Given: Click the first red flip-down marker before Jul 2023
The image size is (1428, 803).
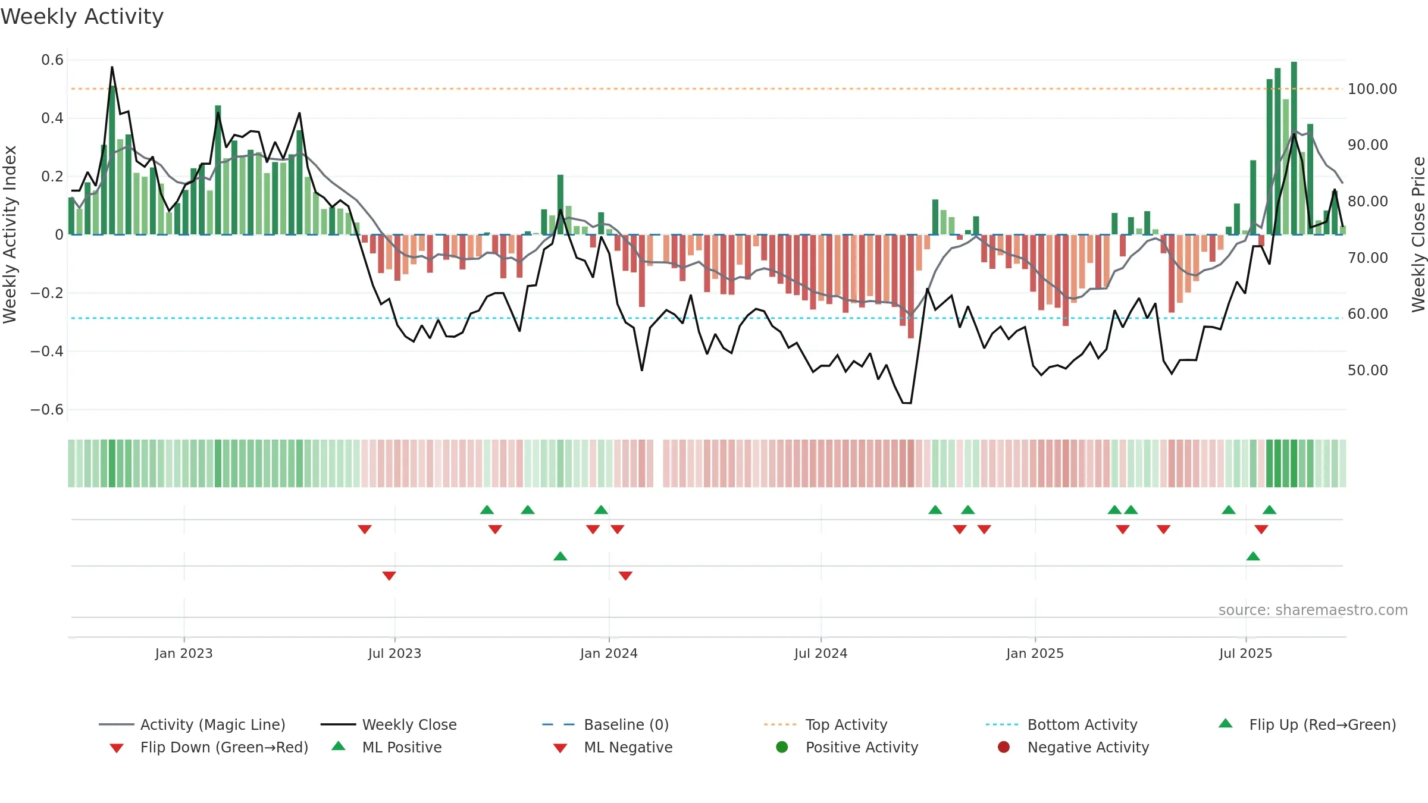Looking at the screenshot, I should (x=365, y=529).
